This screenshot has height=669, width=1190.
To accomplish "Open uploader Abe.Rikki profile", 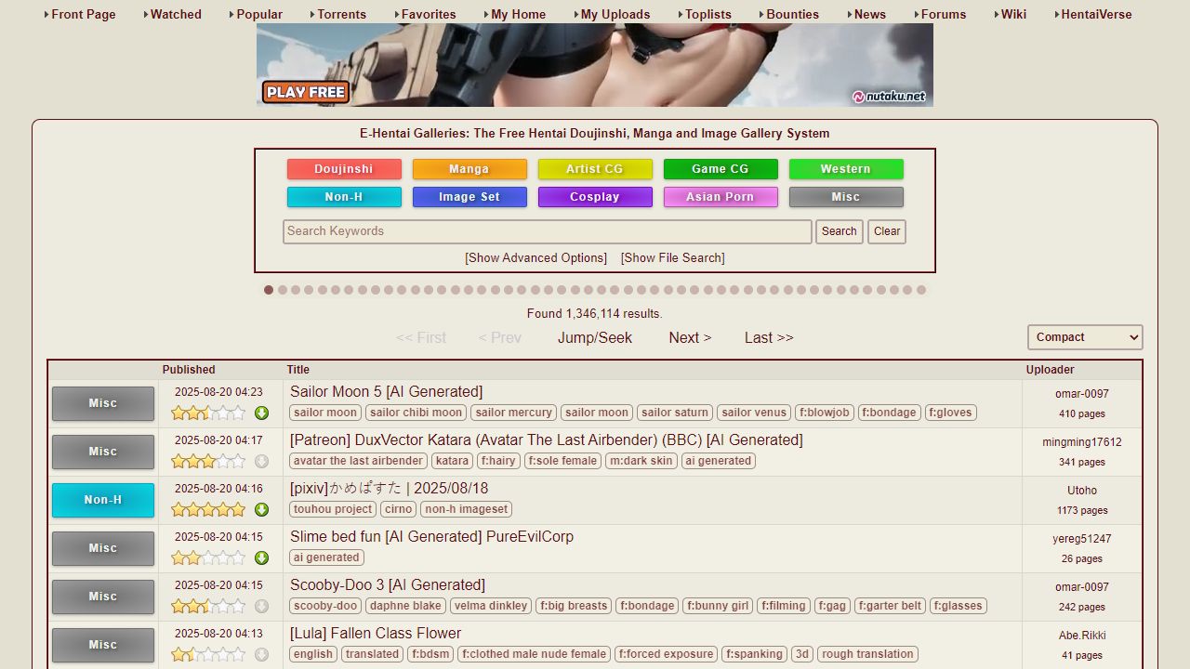I will (1082, 636).
